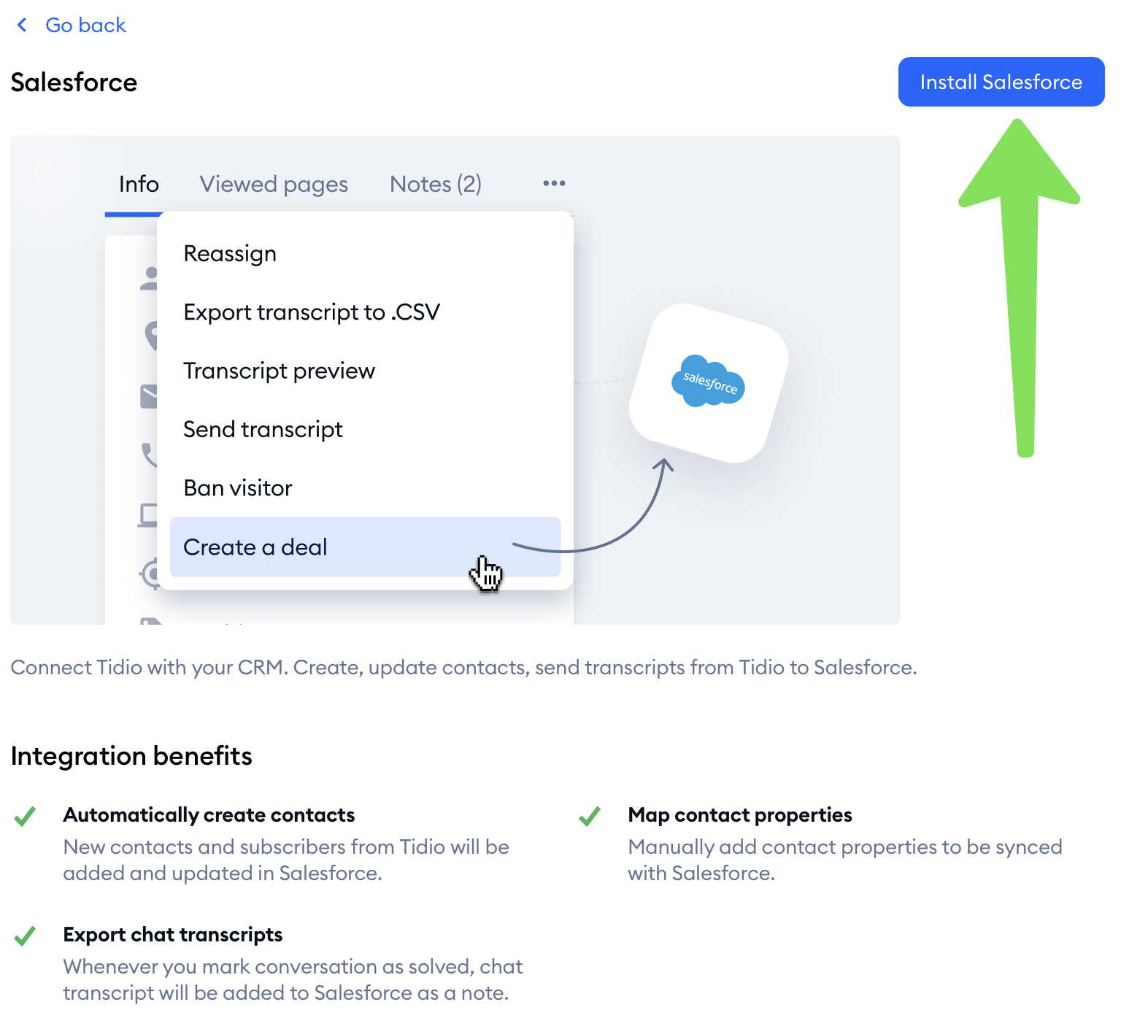This screenshot has height=1010, width=1140.
Task: Click Create a deal menu item
Action: click(x=365, y=547)
